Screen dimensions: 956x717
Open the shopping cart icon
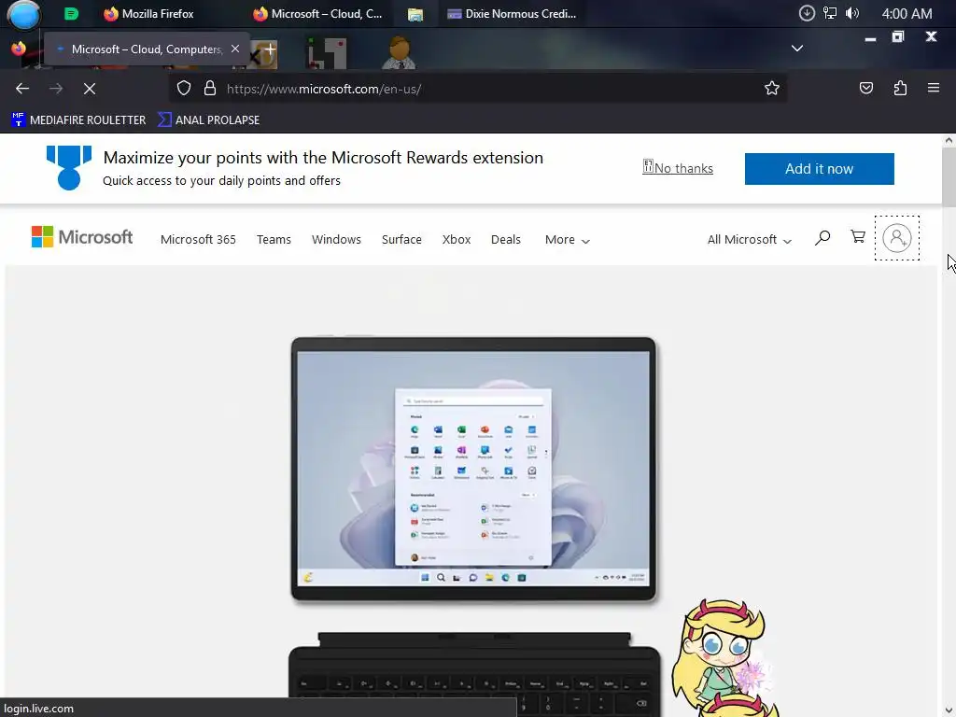point(858,236)
